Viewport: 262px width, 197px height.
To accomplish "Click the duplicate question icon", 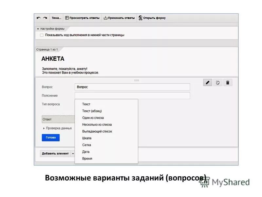I will click(218, 83).
